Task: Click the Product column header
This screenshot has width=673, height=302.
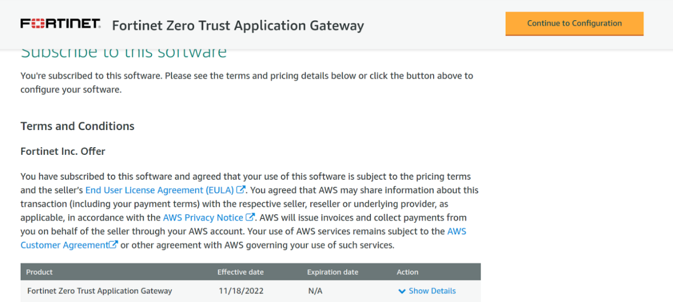Action: (39, 272)
